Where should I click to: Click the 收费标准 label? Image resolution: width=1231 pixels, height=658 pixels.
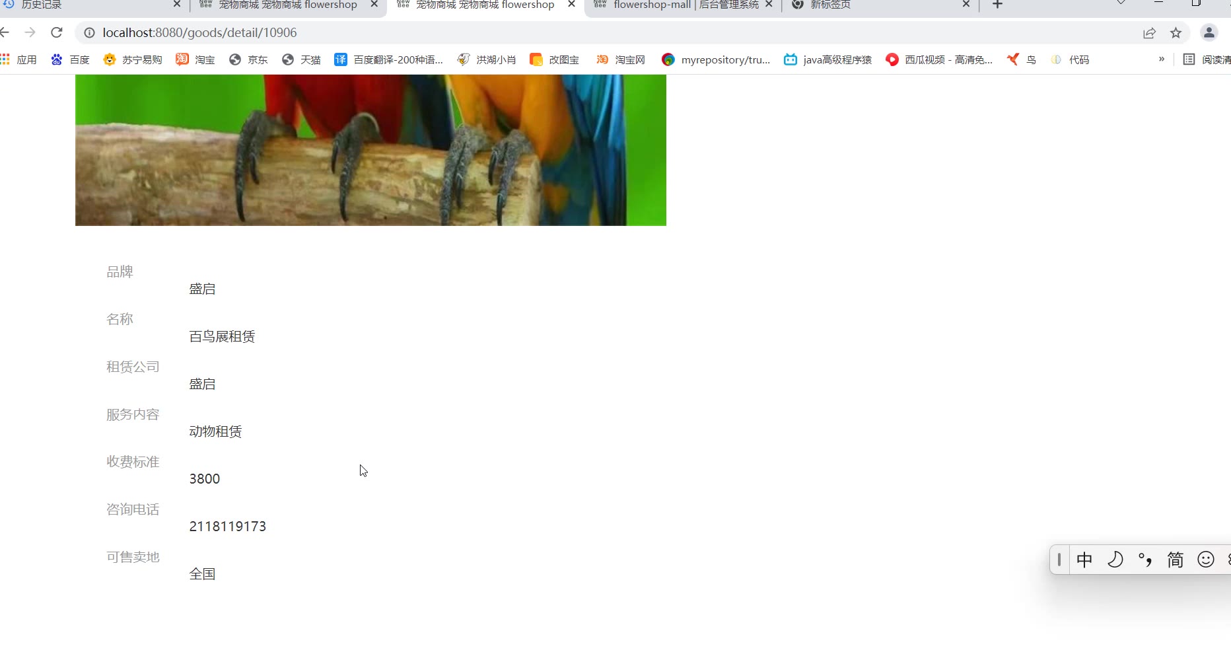[133, 462]
